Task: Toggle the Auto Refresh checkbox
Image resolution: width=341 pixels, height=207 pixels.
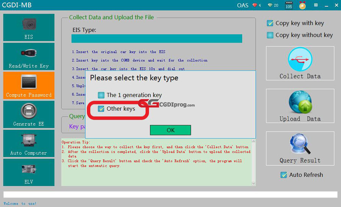Action: pyautogui.click(x=283, y=175)
